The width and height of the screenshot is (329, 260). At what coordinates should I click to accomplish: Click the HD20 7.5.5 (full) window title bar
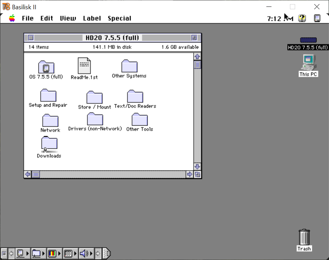click(x=113, y=38)
